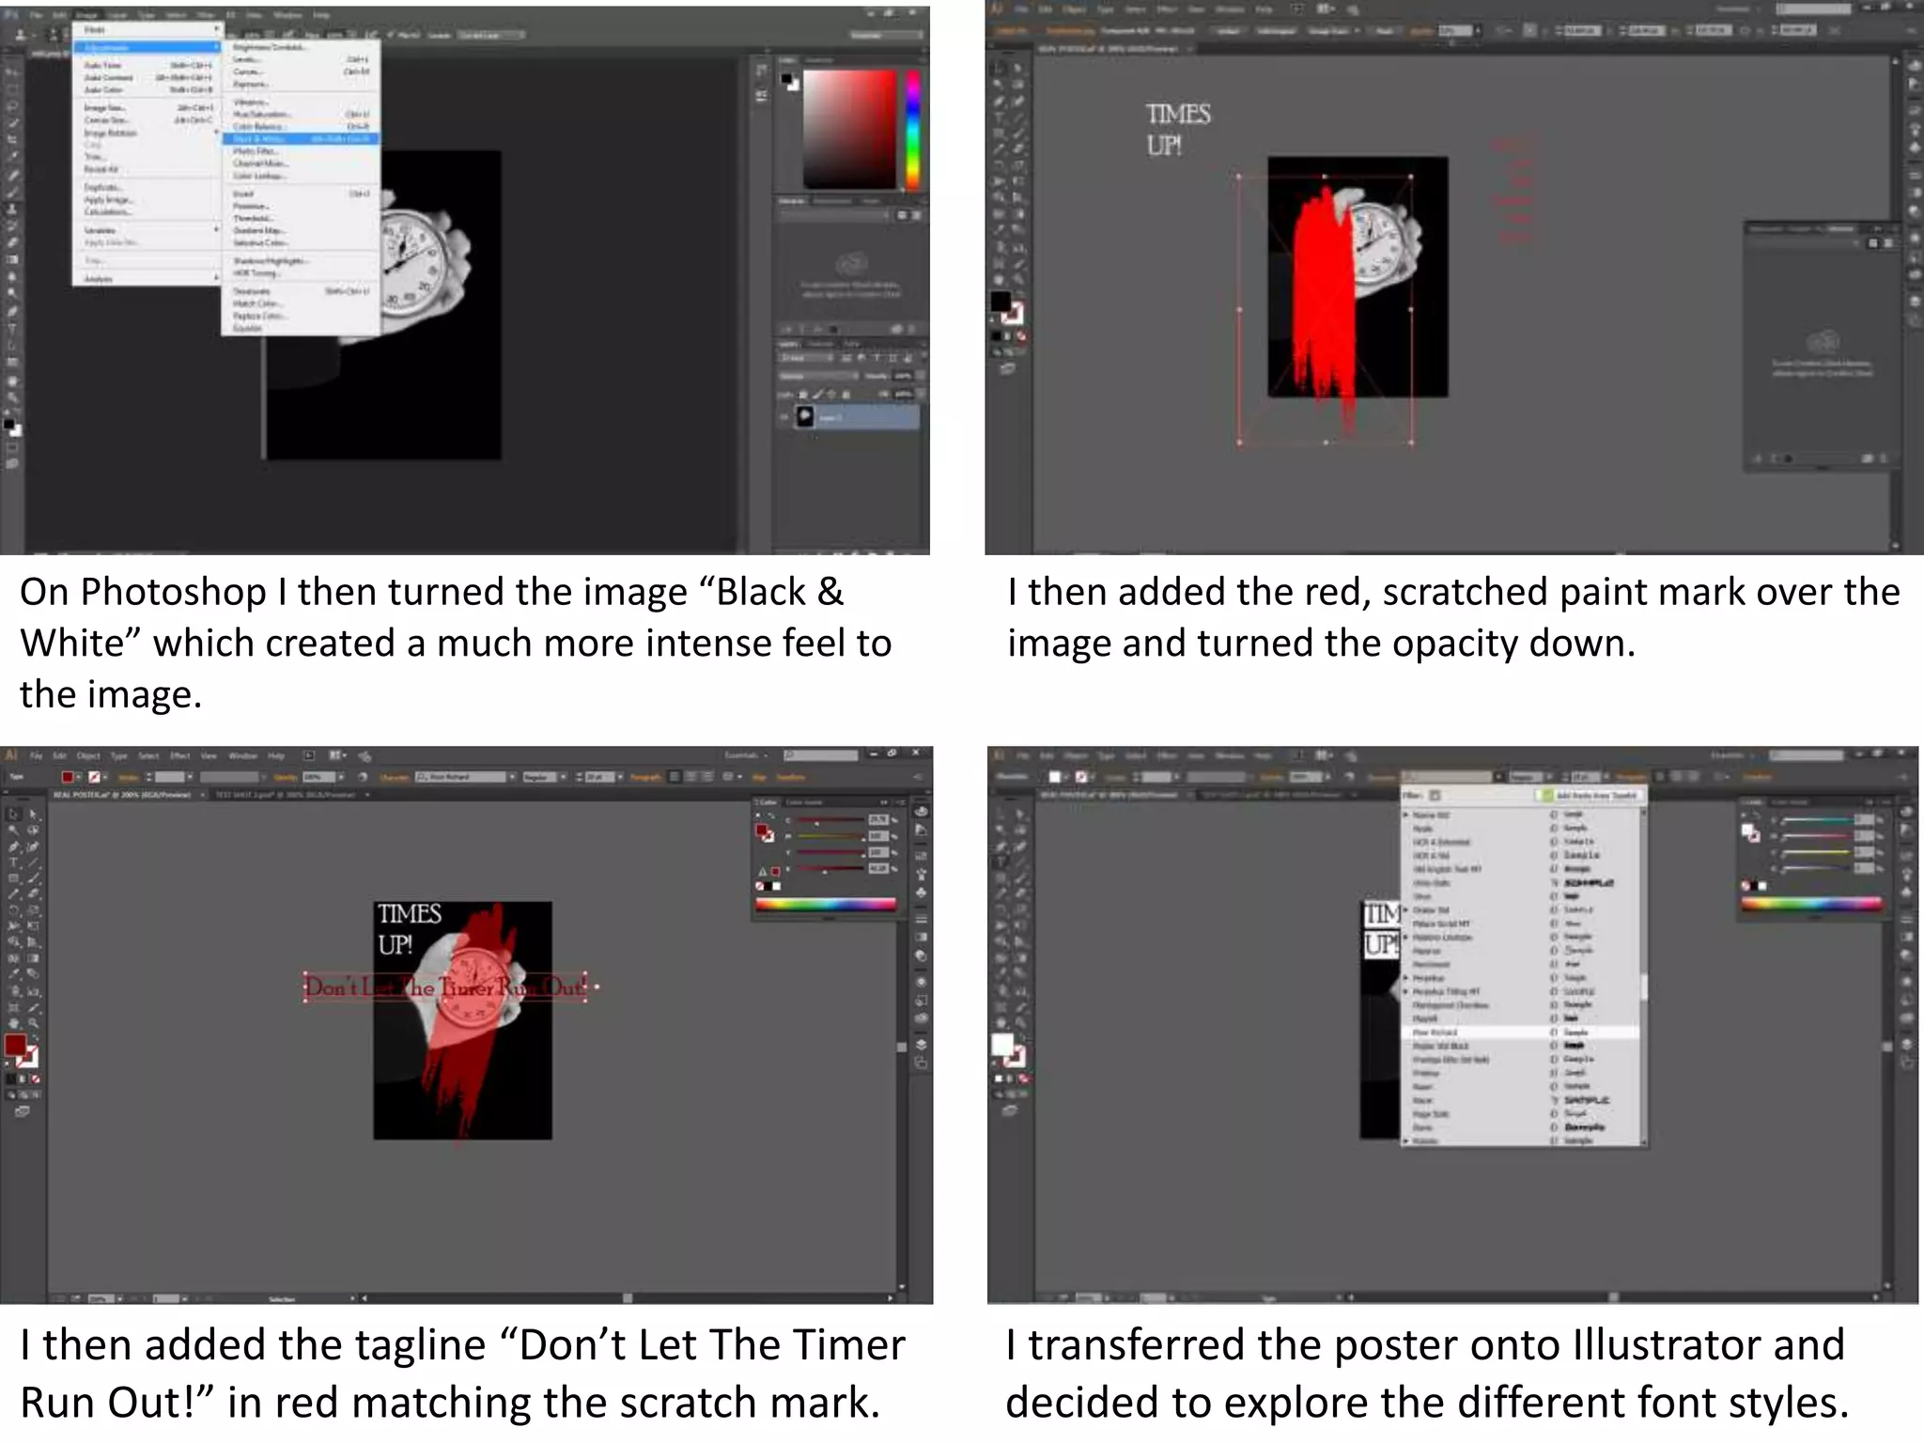Viewport: 1924px width, 1443px height.
Task: Select Hand tool in the tagline Illustrator window
Action: click(x=13, y=1023)
